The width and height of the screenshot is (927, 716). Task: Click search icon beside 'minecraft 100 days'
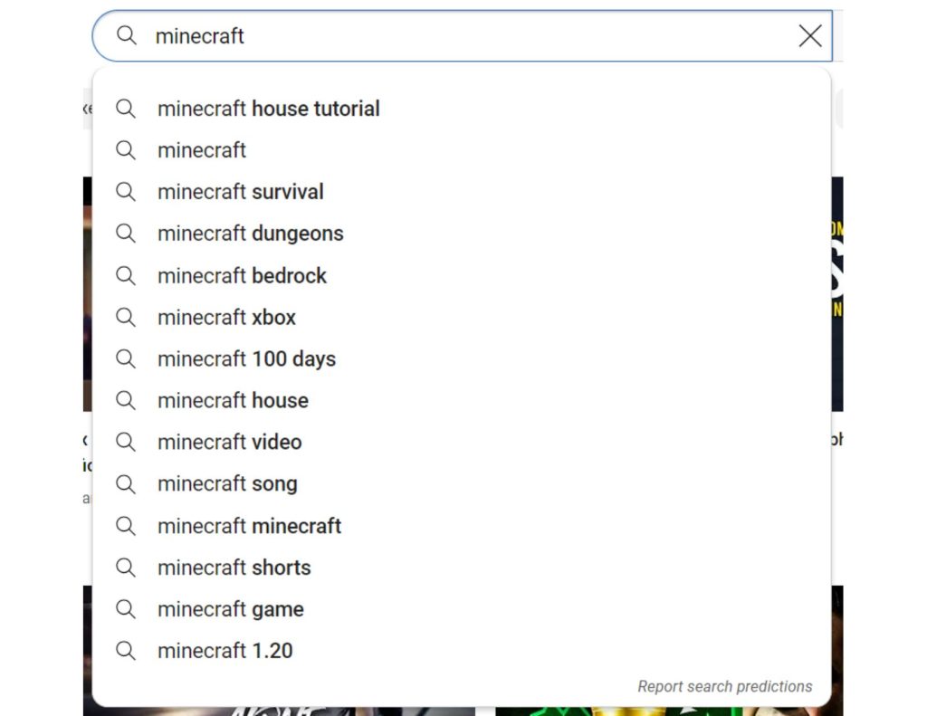click(x=125, y=358)
